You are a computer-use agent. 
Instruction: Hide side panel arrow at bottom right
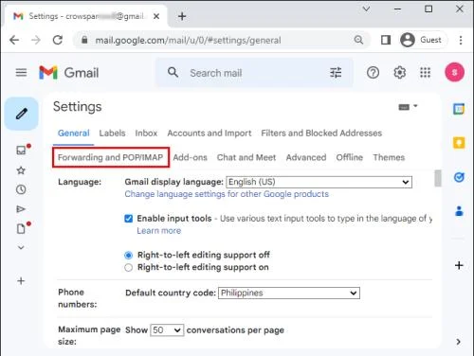pyautogui.click(x=459, y=342)
